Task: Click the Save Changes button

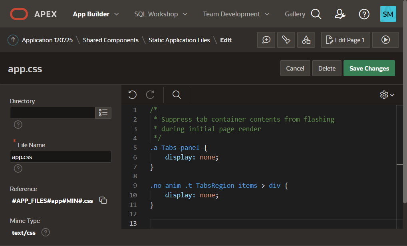Action: (x=369, y=68)
